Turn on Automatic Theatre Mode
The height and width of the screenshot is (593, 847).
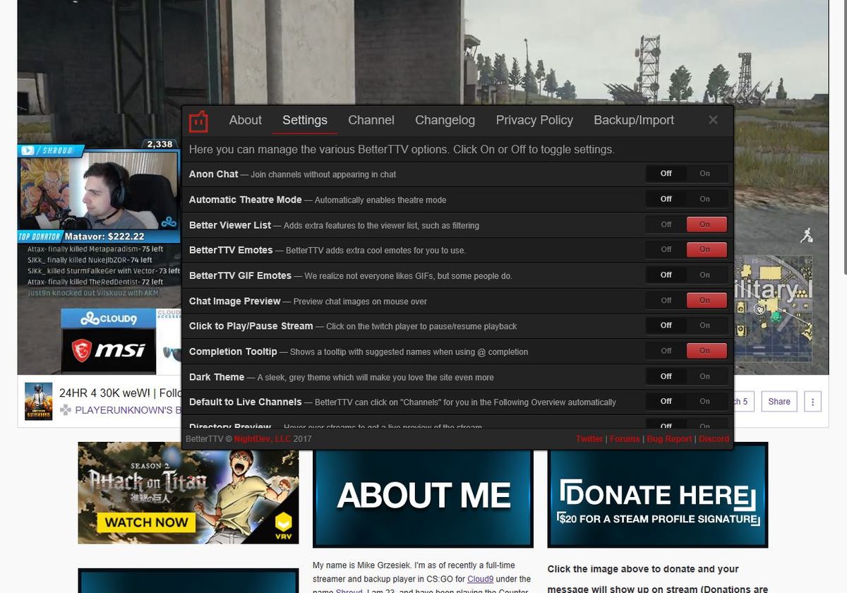point(704,198)
